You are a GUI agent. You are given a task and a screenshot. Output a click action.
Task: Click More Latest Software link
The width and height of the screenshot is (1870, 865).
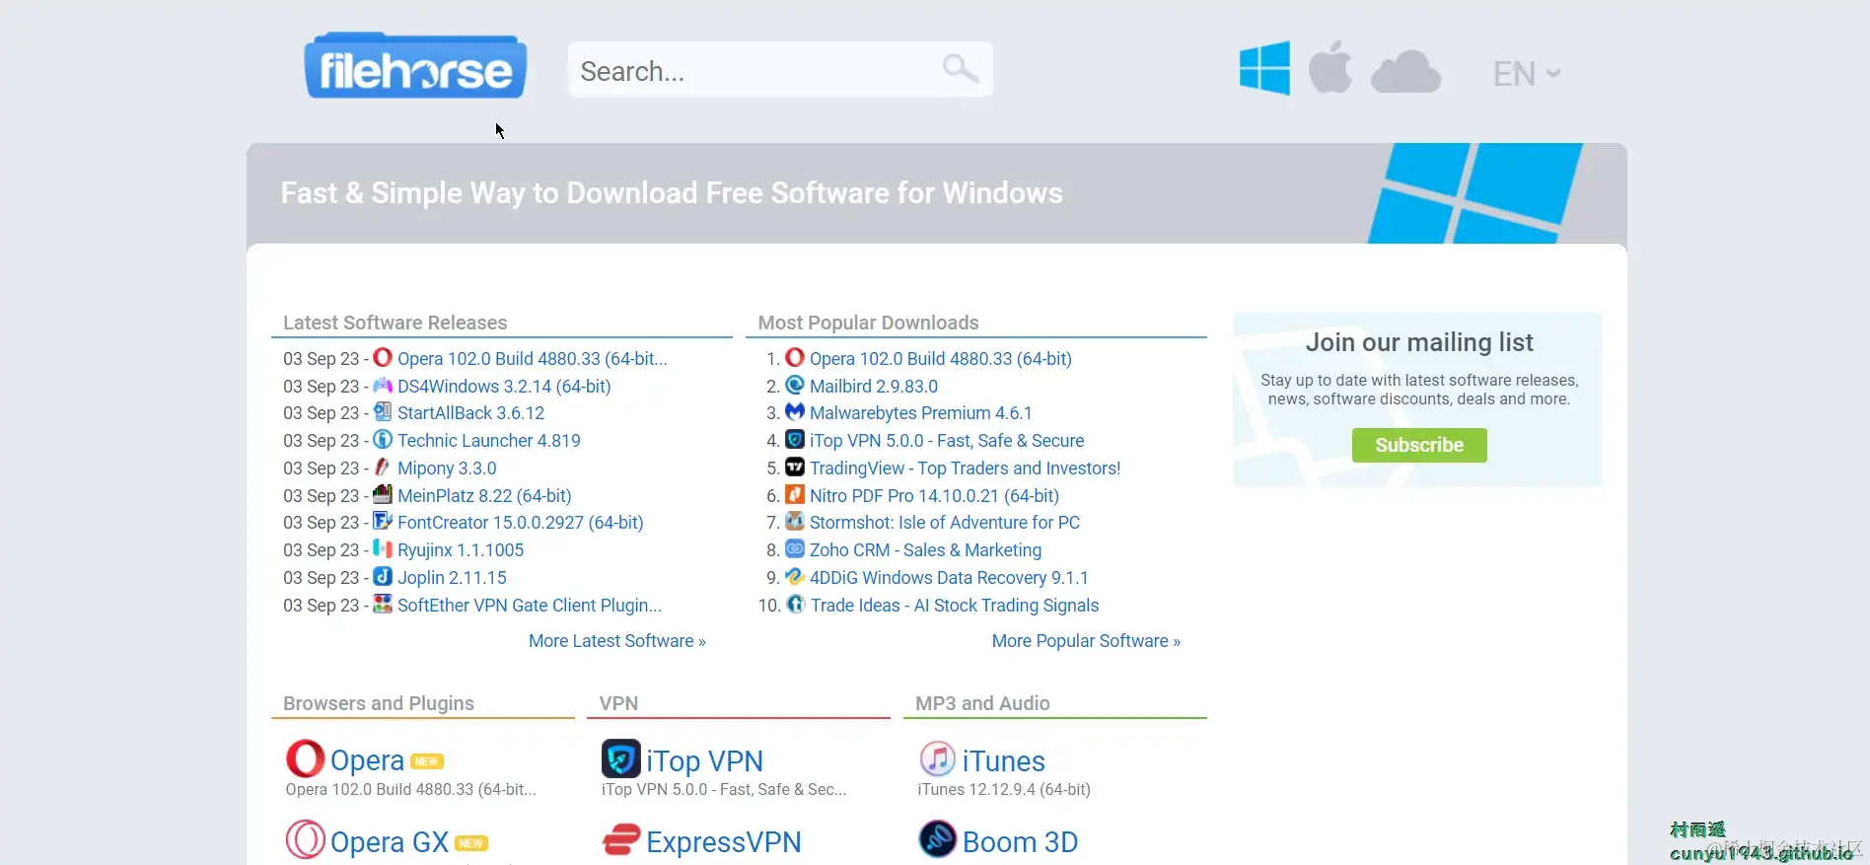pos(617,641)
